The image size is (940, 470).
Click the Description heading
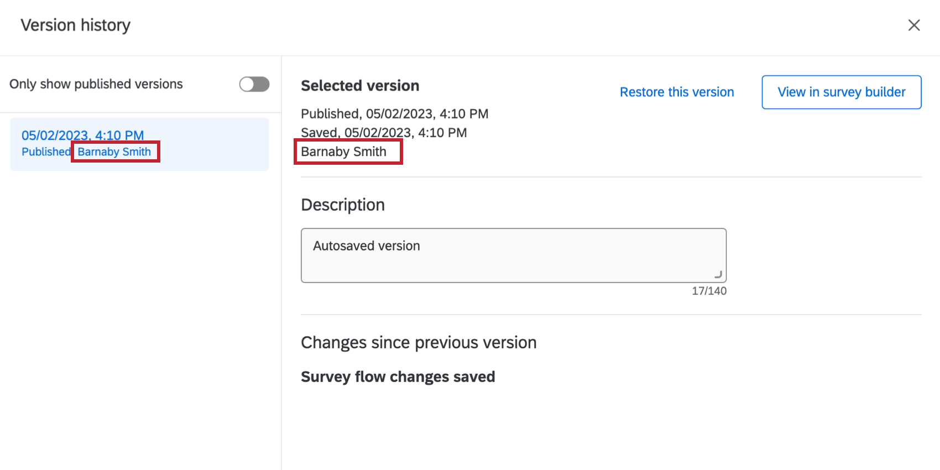343,205
